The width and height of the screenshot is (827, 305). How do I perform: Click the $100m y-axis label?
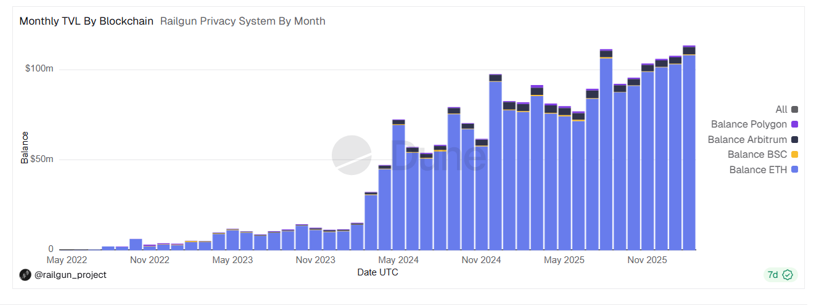[39, 68]
